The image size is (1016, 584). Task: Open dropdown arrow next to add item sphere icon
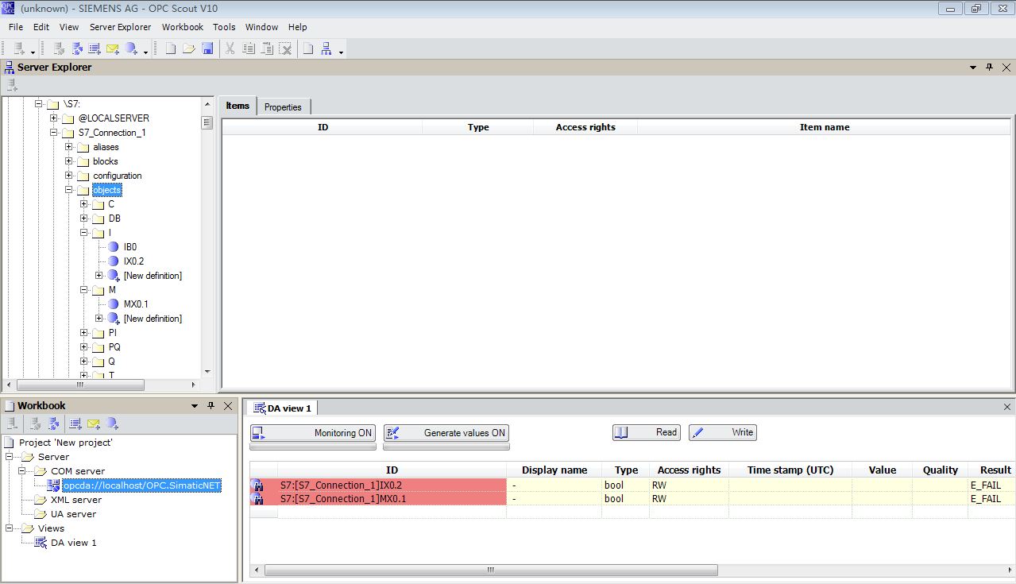tap(145, 52)
